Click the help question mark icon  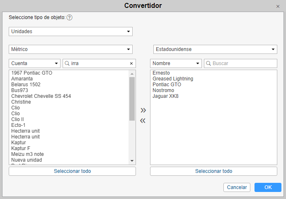(70, 17)
